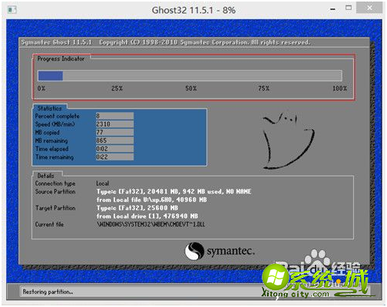
Task: Click the Ghost32 window title bar icon
Action: coord(12,10)
